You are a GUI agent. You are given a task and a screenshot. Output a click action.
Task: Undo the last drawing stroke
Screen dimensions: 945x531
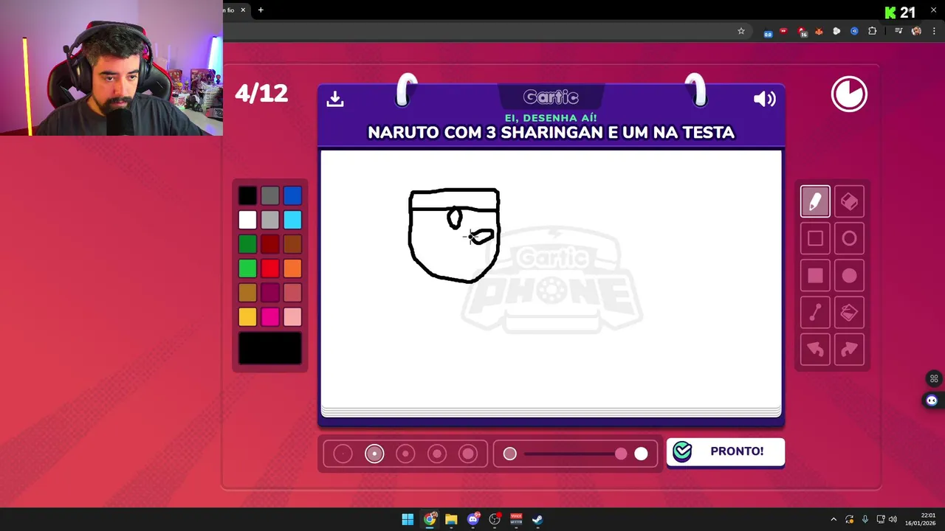click(815, 350)
